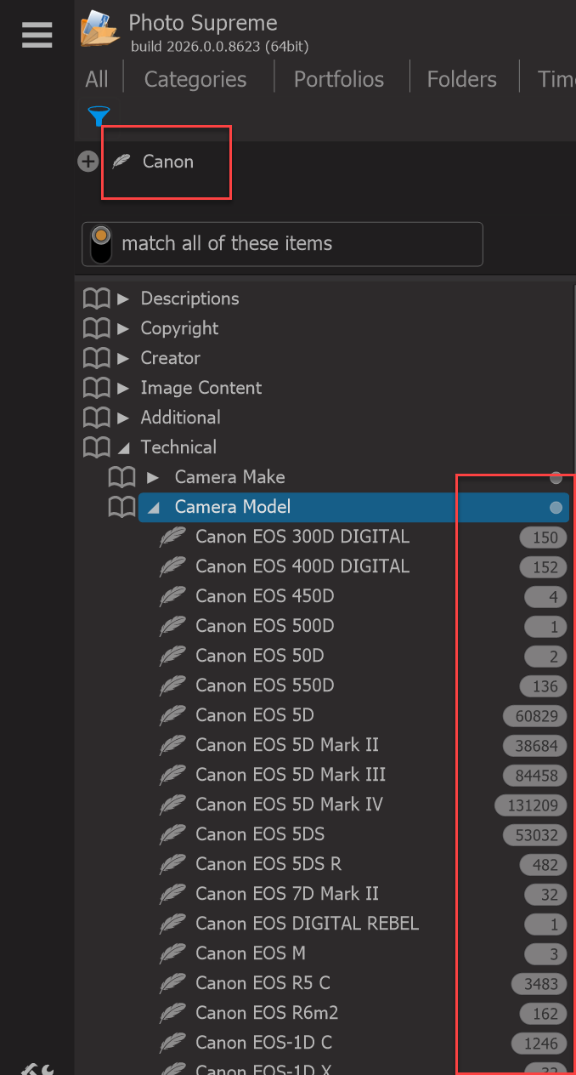Click feather icon of Canon EOS 400D DIGITAL
Viewport: 576px width, 1075px height.
172,566
